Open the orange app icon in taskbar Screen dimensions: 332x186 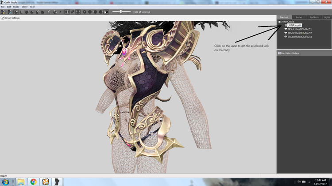[46, 182]
